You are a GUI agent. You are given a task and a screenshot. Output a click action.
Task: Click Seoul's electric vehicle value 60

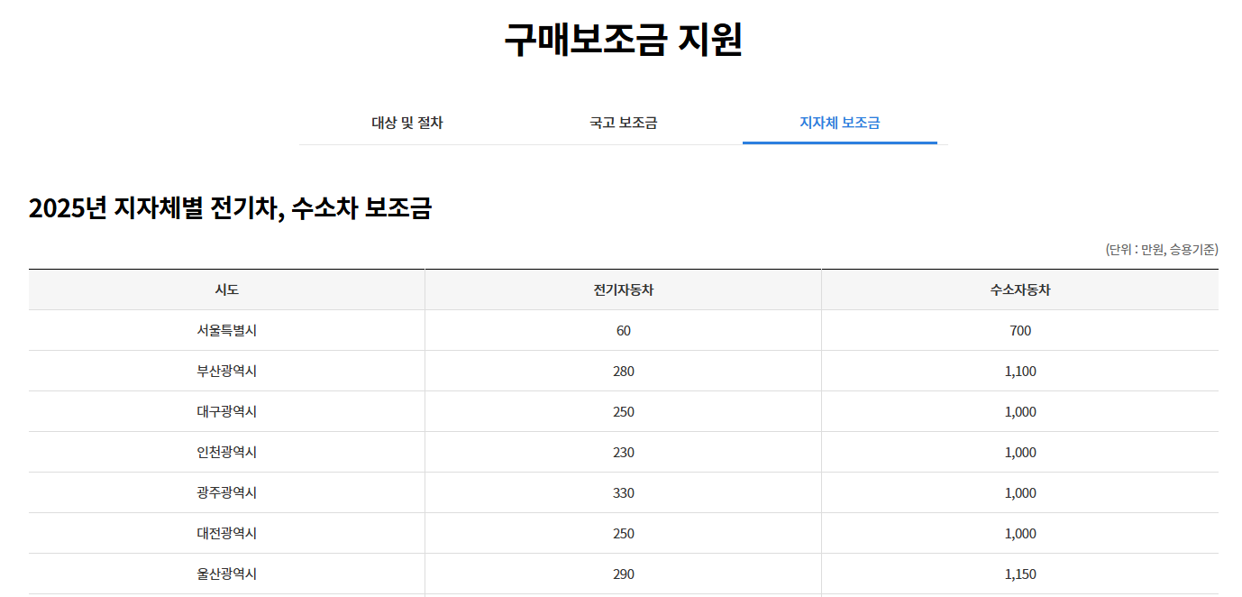(623, 331)
